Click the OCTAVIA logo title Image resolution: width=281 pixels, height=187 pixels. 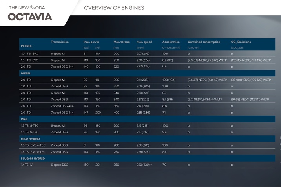pos(30,17)
